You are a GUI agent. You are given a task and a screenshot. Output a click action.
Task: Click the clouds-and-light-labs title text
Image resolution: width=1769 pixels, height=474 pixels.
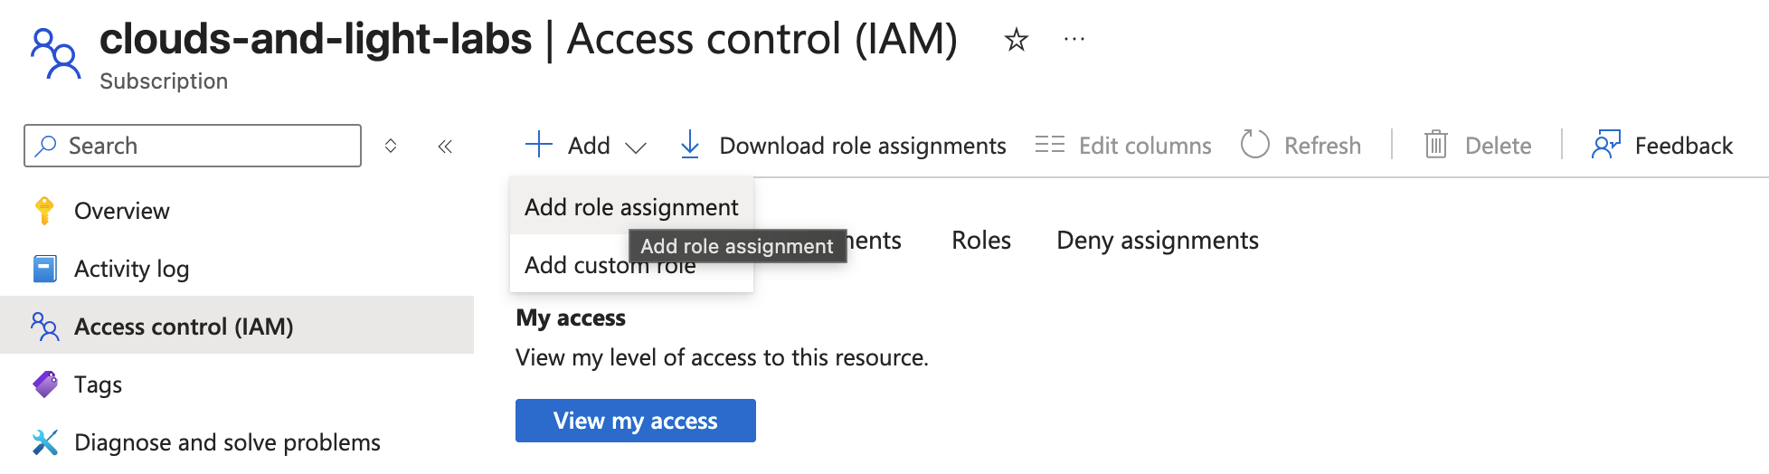(x=316, y=39)
